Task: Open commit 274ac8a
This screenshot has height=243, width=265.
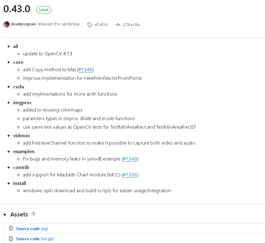Action: (131, 24)
